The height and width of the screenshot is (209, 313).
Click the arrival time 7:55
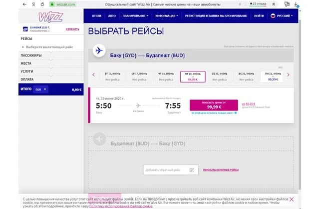click(173, 105)
